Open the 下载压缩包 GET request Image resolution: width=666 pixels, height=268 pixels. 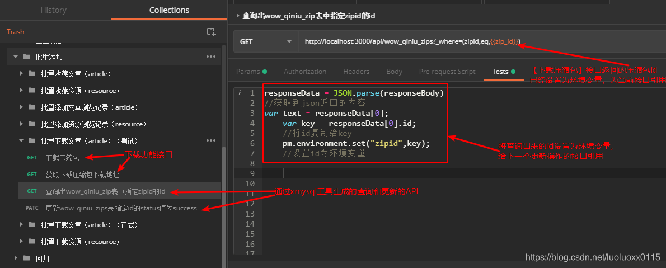coord(63,158)
